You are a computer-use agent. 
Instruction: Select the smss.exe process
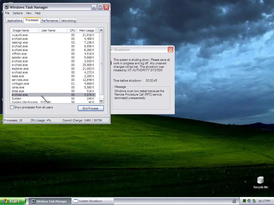[x=54, y=91]
